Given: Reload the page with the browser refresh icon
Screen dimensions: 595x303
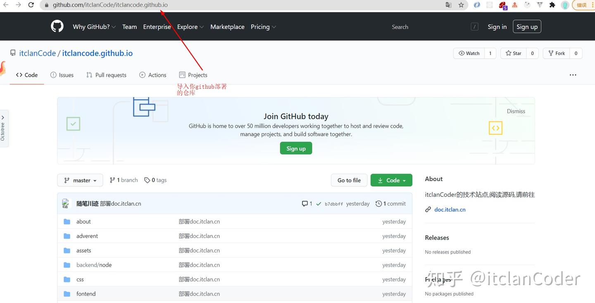Looking at the screenshot, I should [x=31, y=5].
